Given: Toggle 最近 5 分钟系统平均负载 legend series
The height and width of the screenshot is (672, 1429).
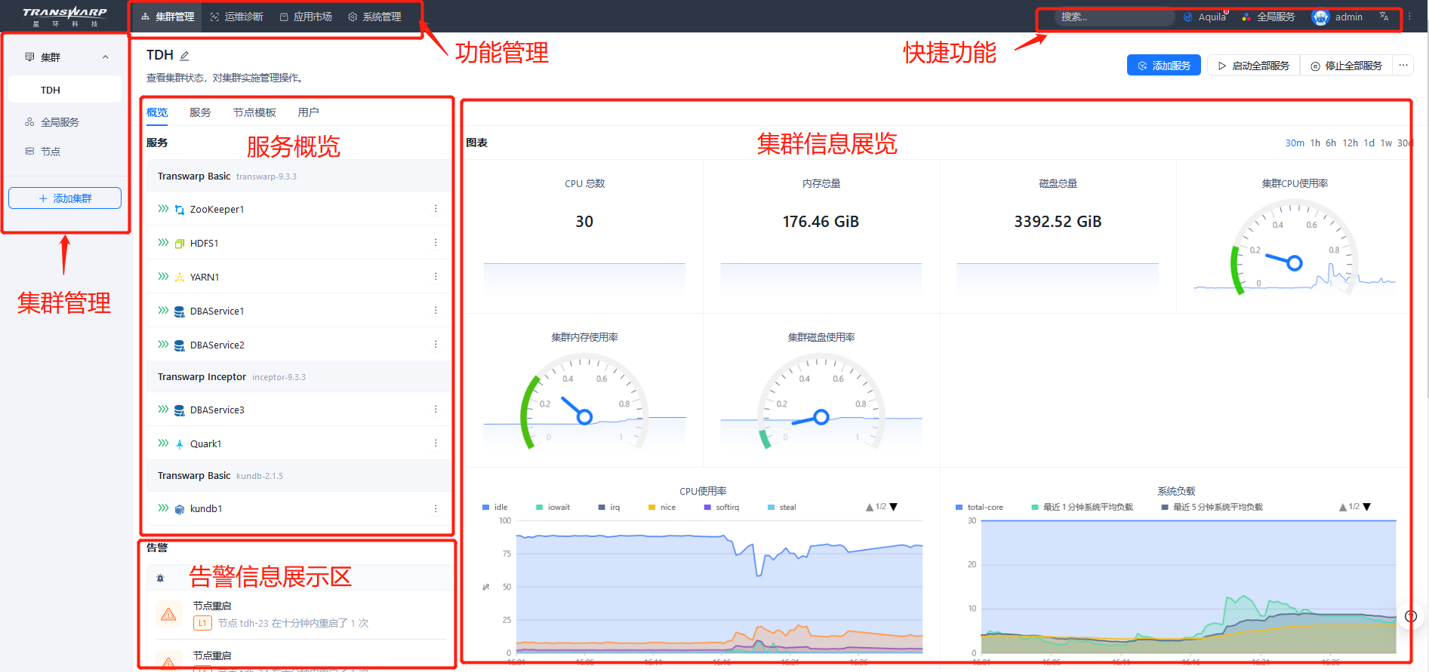Looking at the screenshot, I should [x=1212, y=508].
